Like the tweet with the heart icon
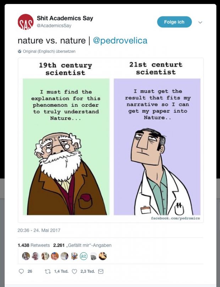220x287 pixels. (75, 271)
